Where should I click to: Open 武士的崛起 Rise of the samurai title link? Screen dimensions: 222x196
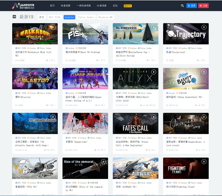pos(84,189)
